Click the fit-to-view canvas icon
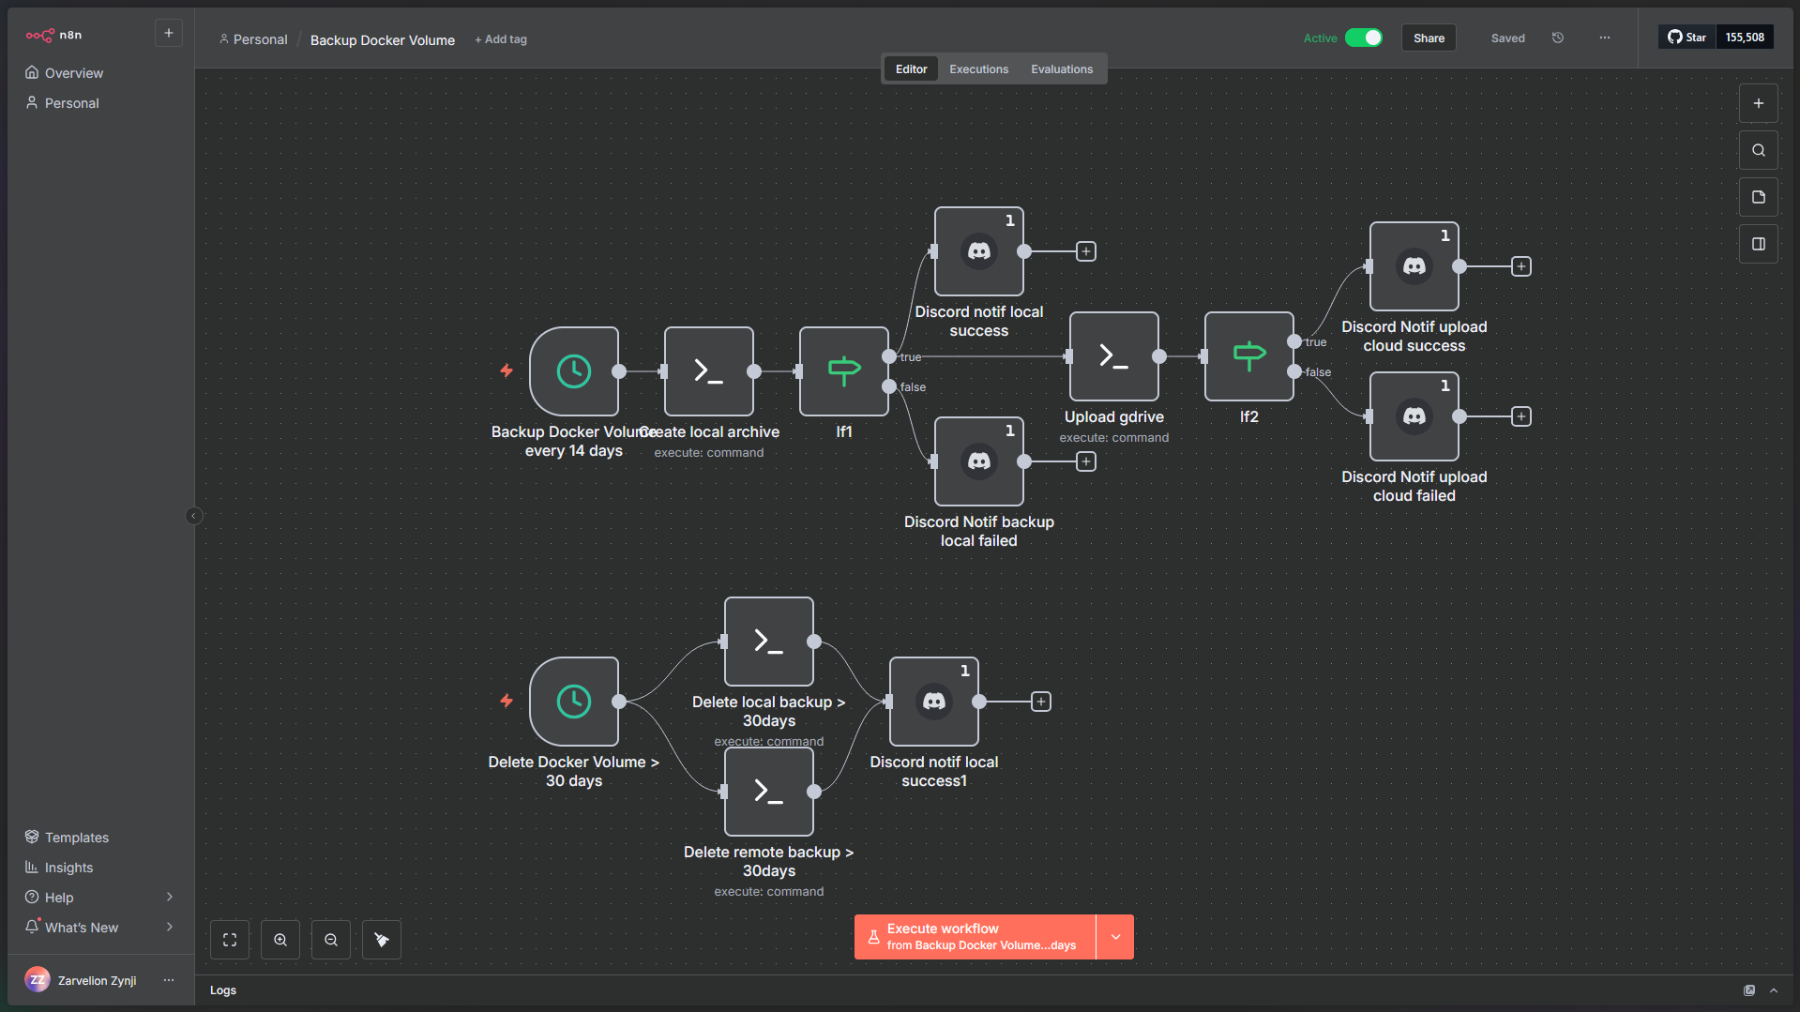The width and height of the screenshot is (1800, 1012). (x=230, y=940)
